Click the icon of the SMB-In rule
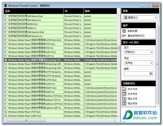The height and width of the screenshot is (126, 163). [6, 28]
